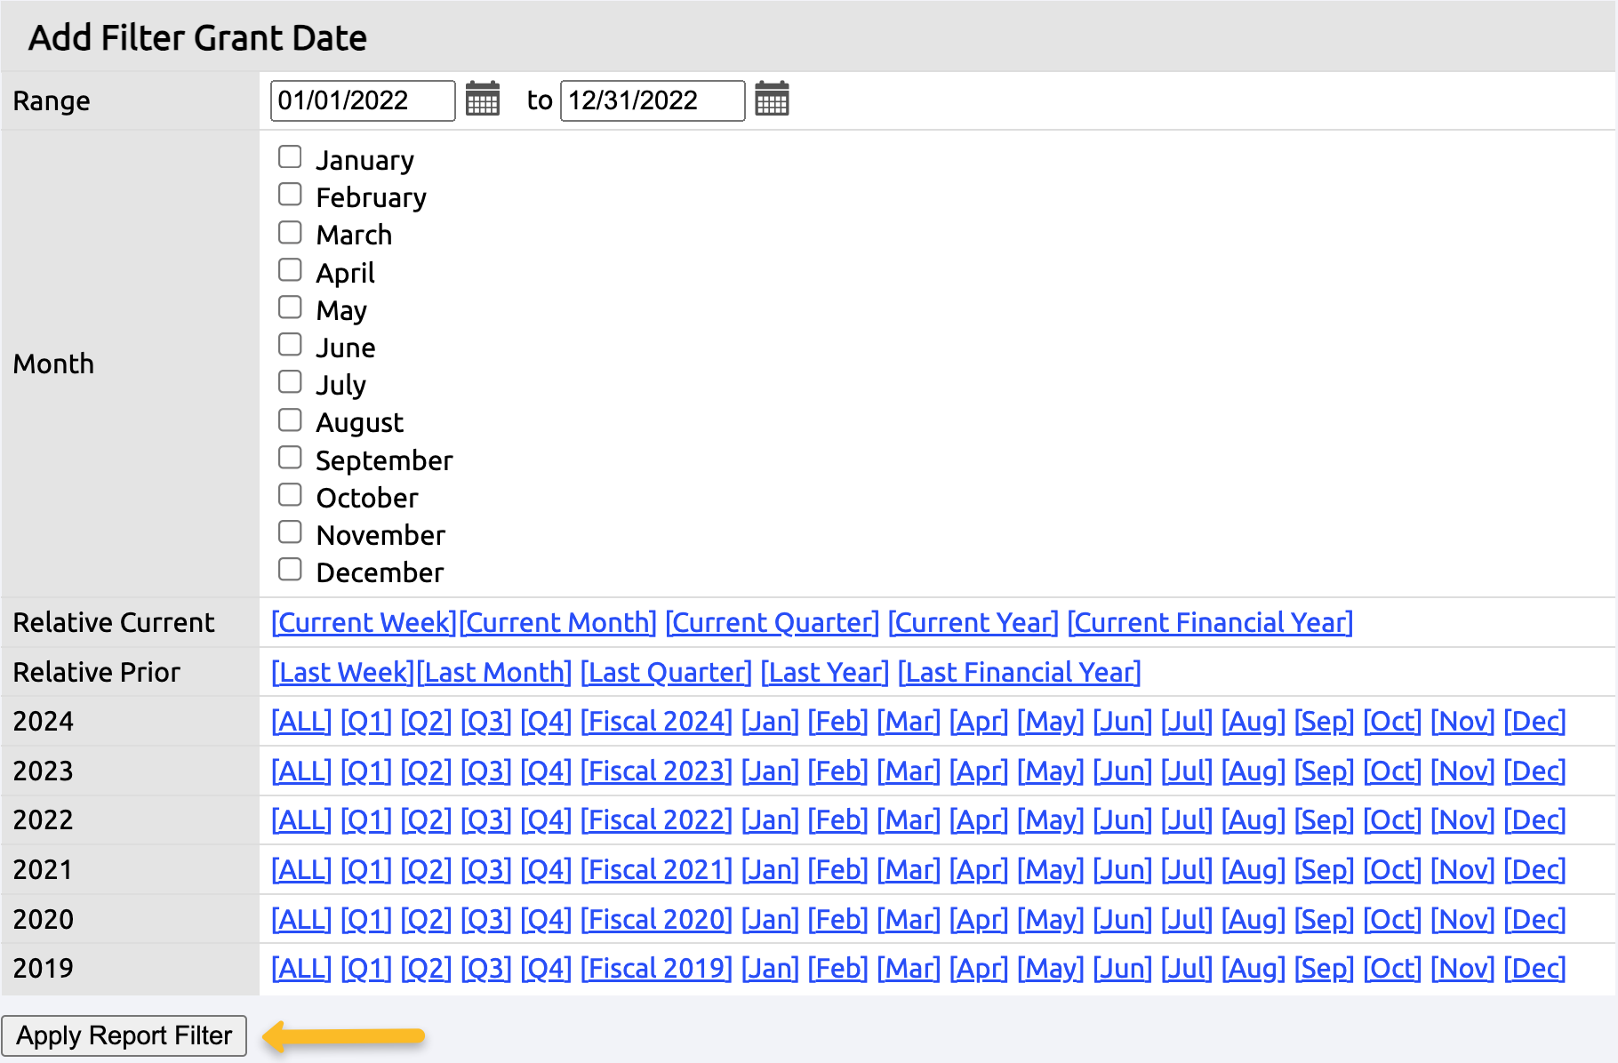Check the December month checkbox
This screenshot has height=1063, width=1618.
[290, 570]
